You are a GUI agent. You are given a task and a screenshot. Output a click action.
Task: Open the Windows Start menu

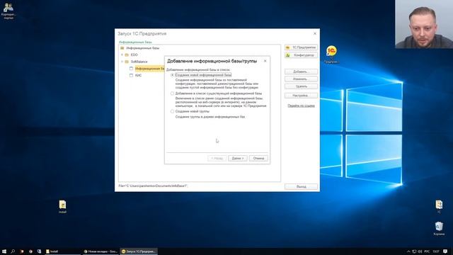pos(4,251)
